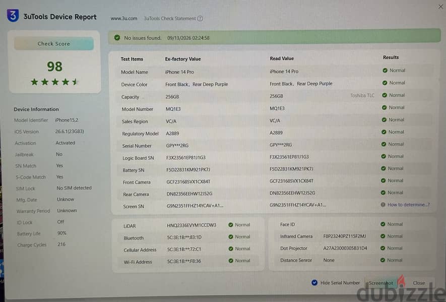Click the Check Statement question mark icon
The width and height of the screenshot is (446, 302).
coord(200,19)
